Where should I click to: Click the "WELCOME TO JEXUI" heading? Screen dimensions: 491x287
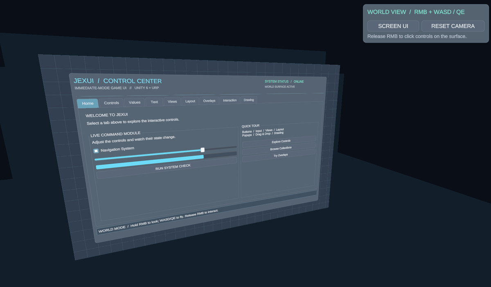pos(107,115)
